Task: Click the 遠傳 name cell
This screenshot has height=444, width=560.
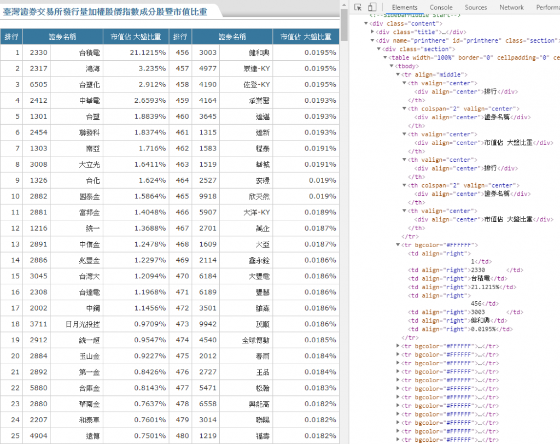Action: [77, 436]
